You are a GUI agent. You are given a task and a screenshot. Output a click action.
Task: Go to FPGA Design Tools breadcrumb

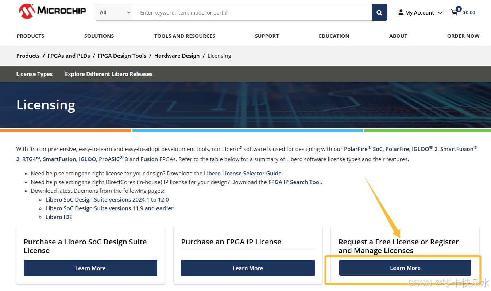[x=122, y=56]
